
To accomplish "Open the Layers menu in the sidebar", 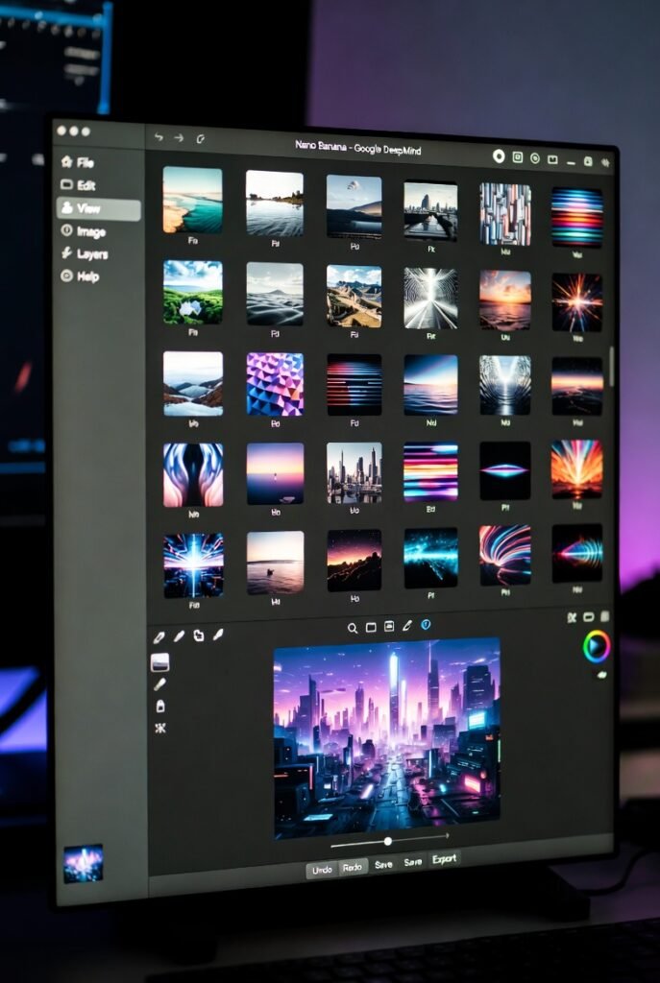I will pos(84,253).
